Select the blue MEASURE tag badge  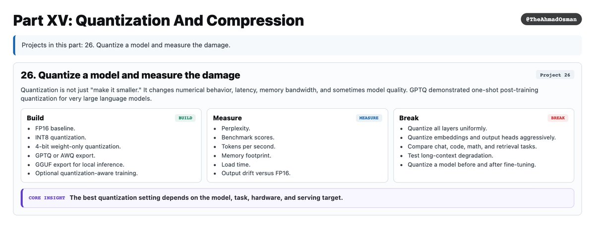369,118
